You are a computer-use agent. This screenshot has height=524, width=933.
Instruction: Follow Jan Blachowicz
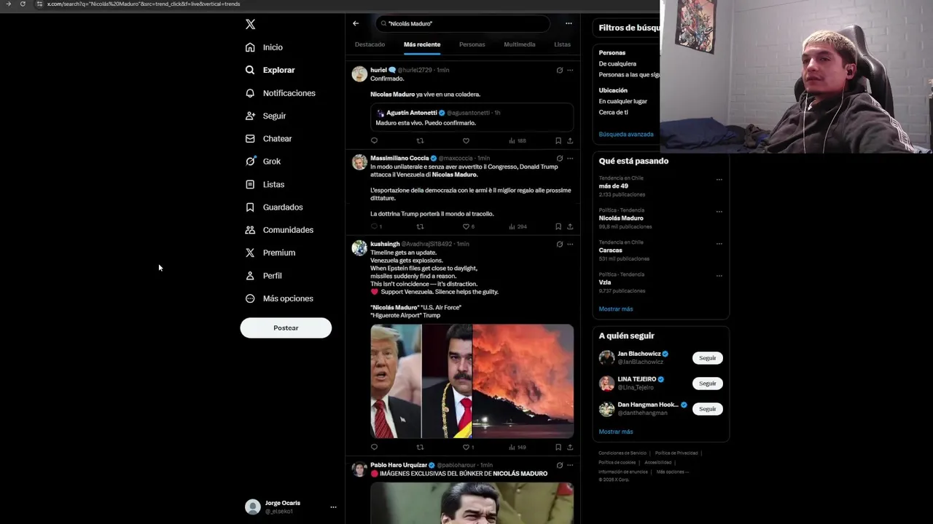(707, 358)
